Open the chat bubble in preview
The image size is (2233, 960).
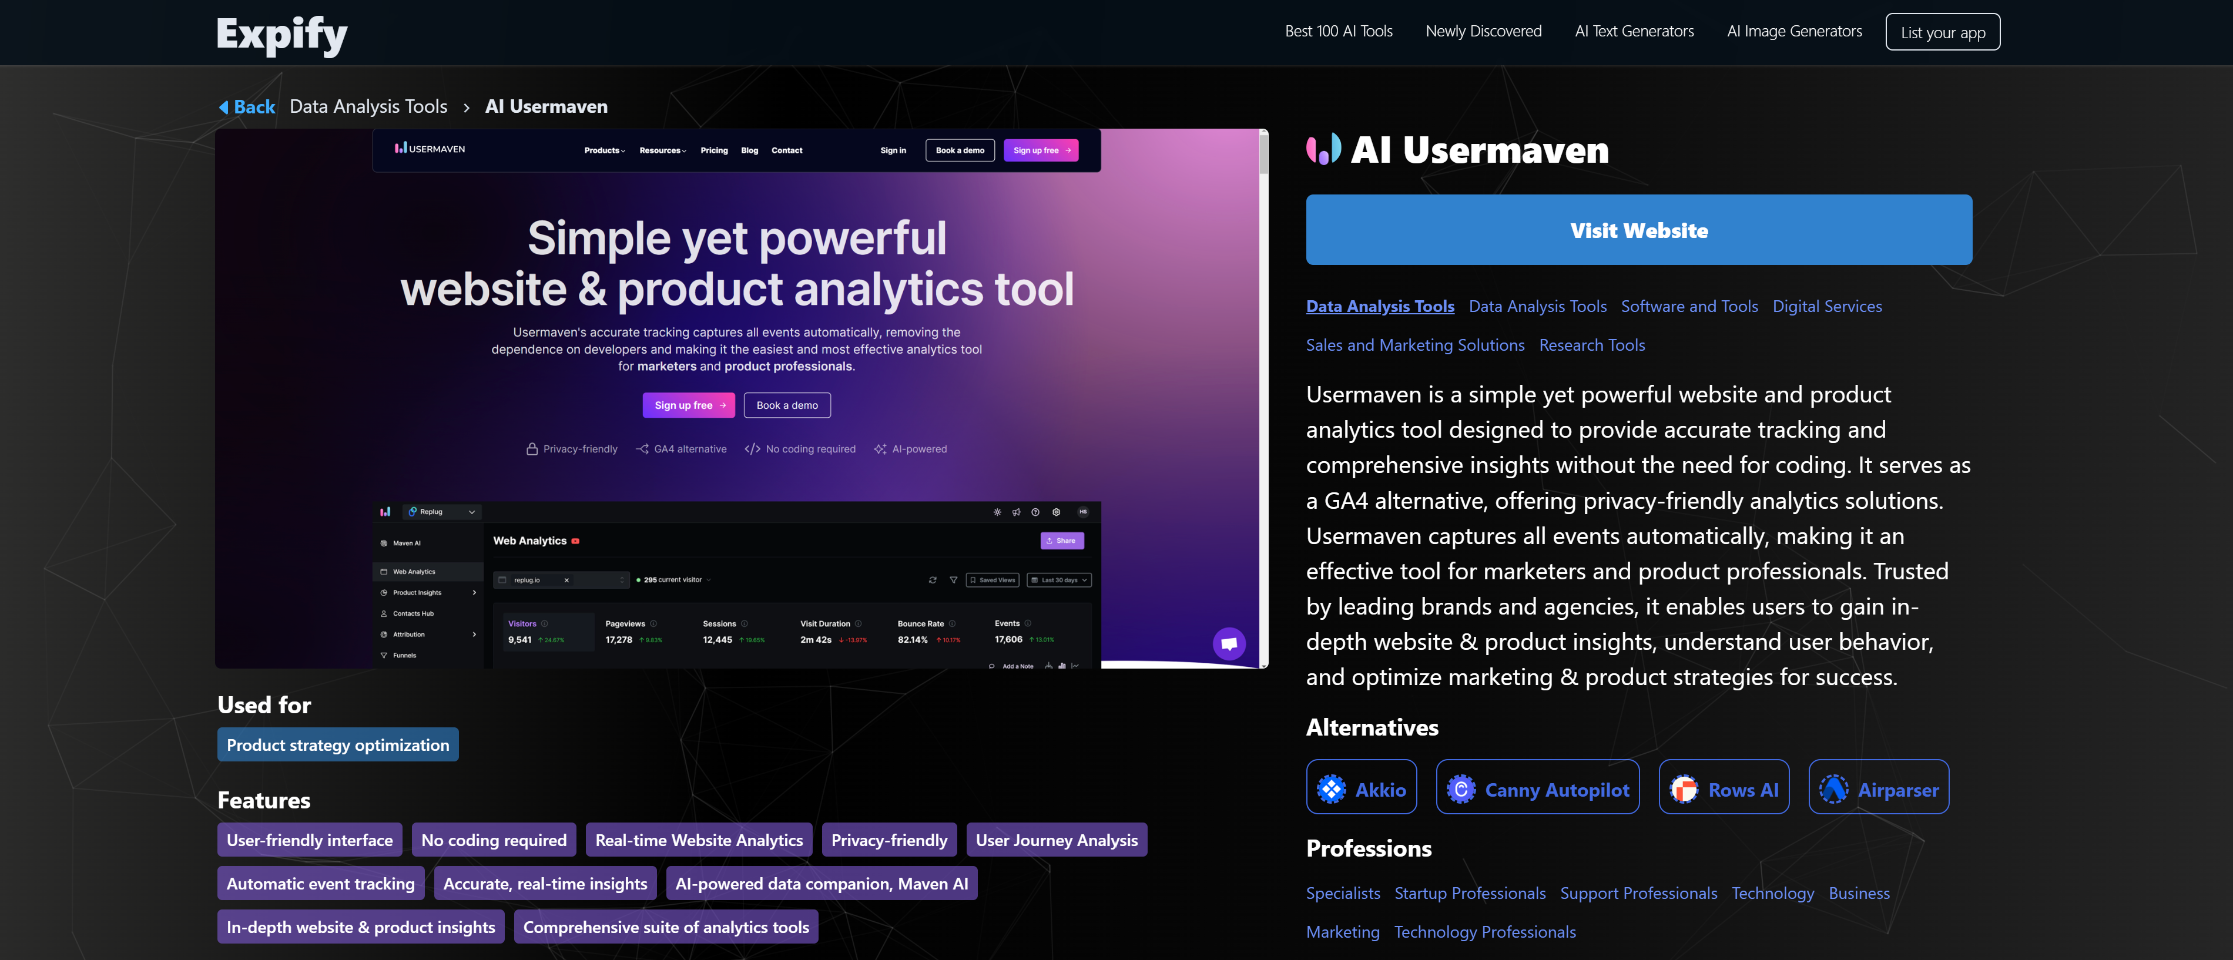(x=1228, y=644)
